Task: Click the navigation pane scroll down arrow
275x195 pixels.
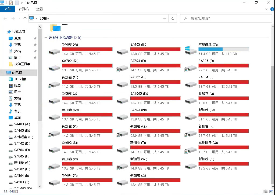Action: 40,186
